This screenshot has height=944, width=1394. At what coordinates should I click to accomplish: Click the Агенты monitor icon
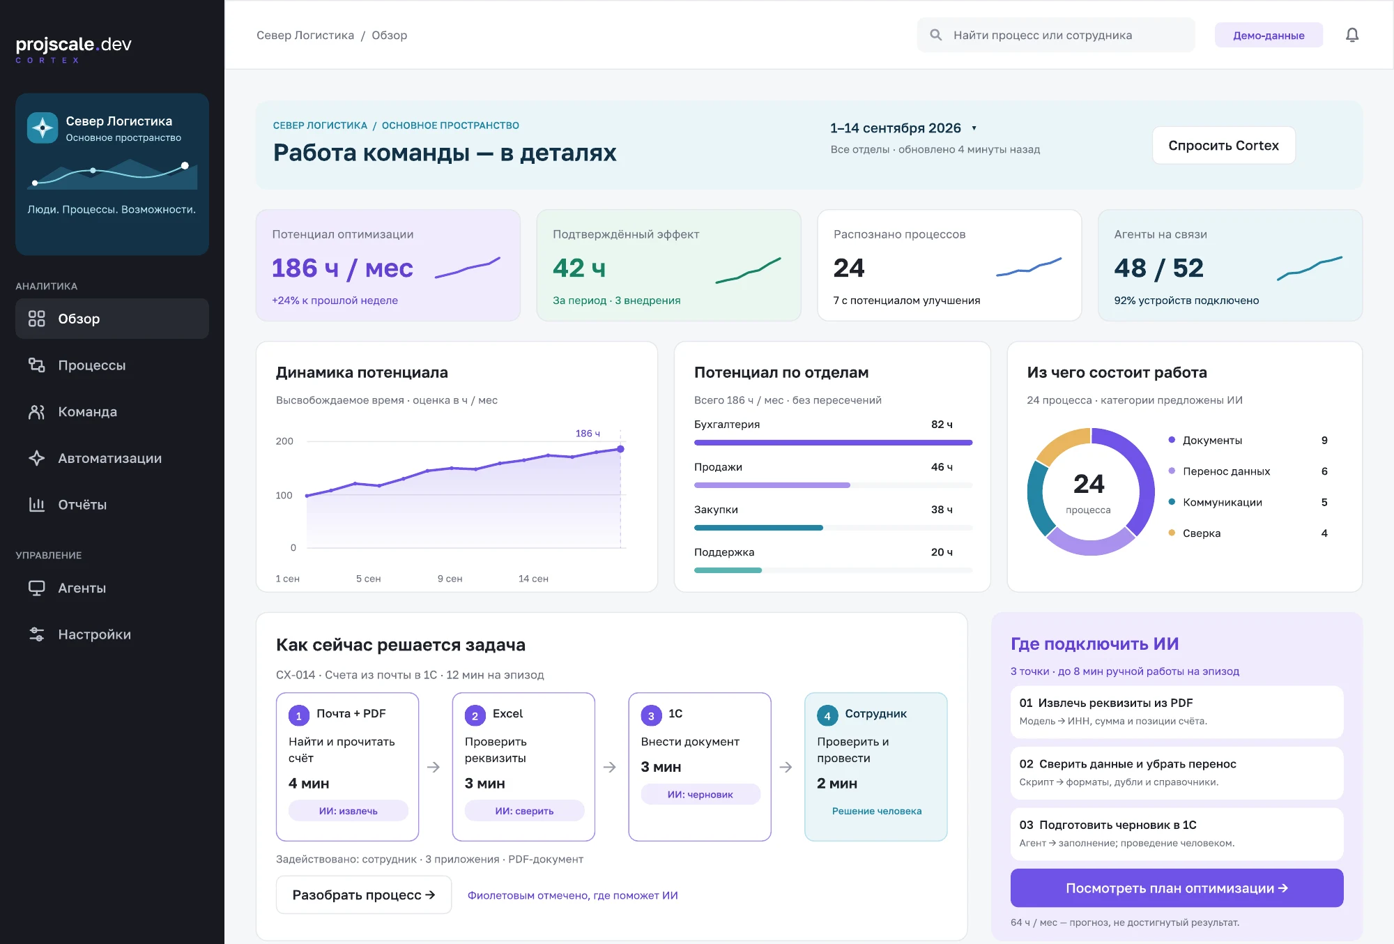tap(36, 588)
